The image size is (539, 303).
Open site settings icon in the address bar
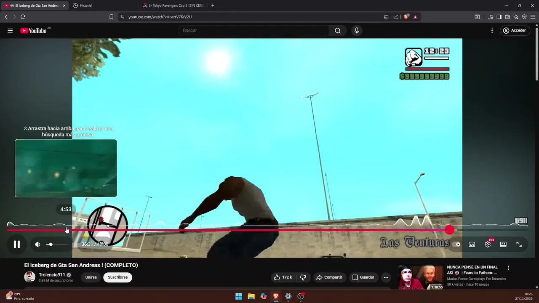[122, 17]
